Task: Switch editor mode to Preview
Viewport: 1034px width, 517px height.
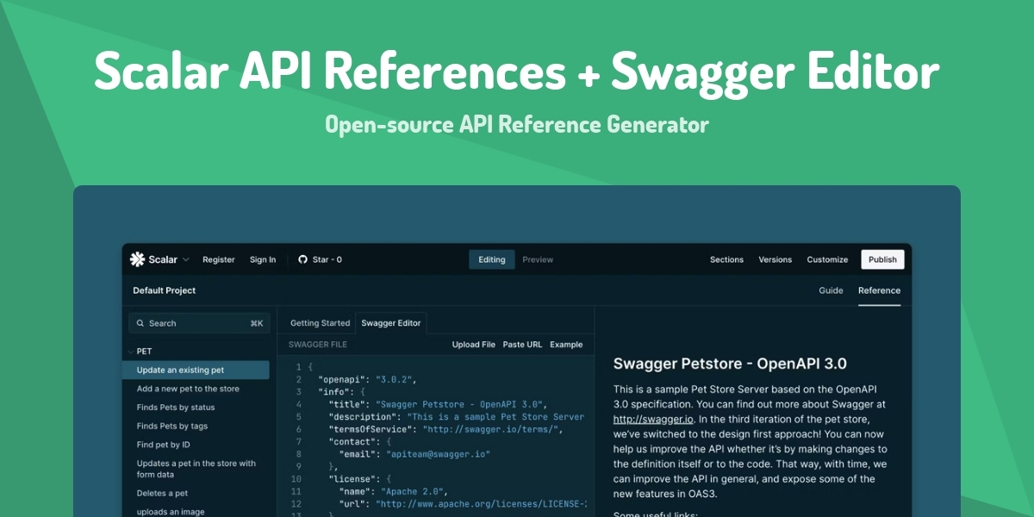Action: [538, 259]
